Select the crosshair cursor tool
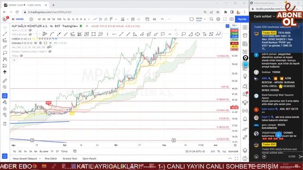 pos(5,27)
